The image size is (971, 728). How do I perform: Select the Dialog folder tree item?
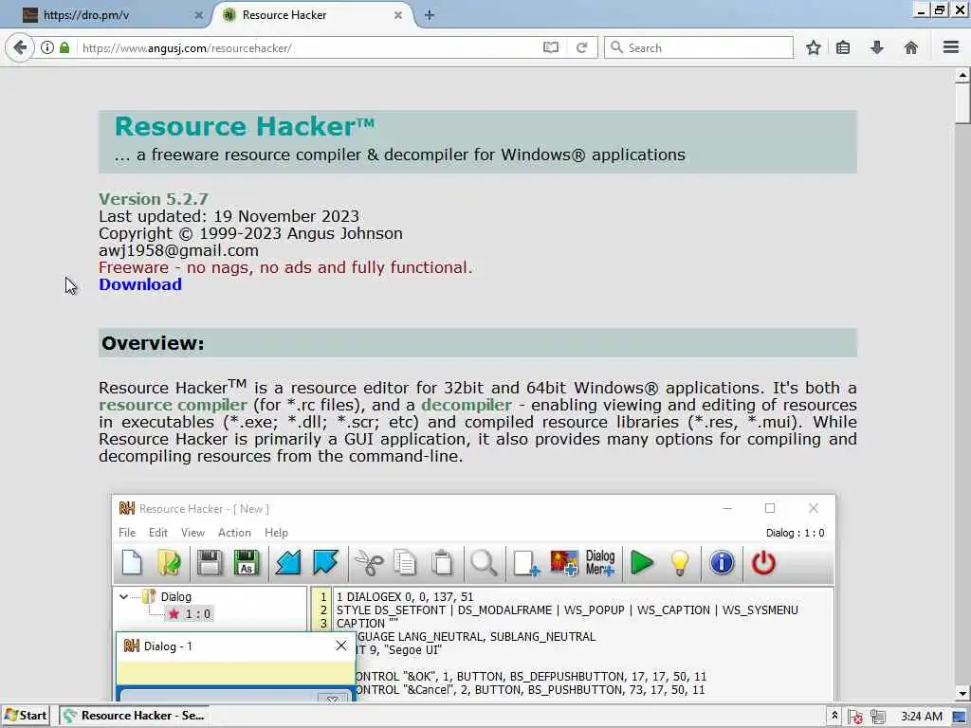(167, 597)
